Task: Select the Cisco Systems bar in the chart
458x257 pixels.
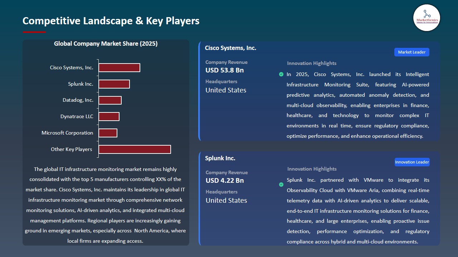Action: [x=119, y=67]
